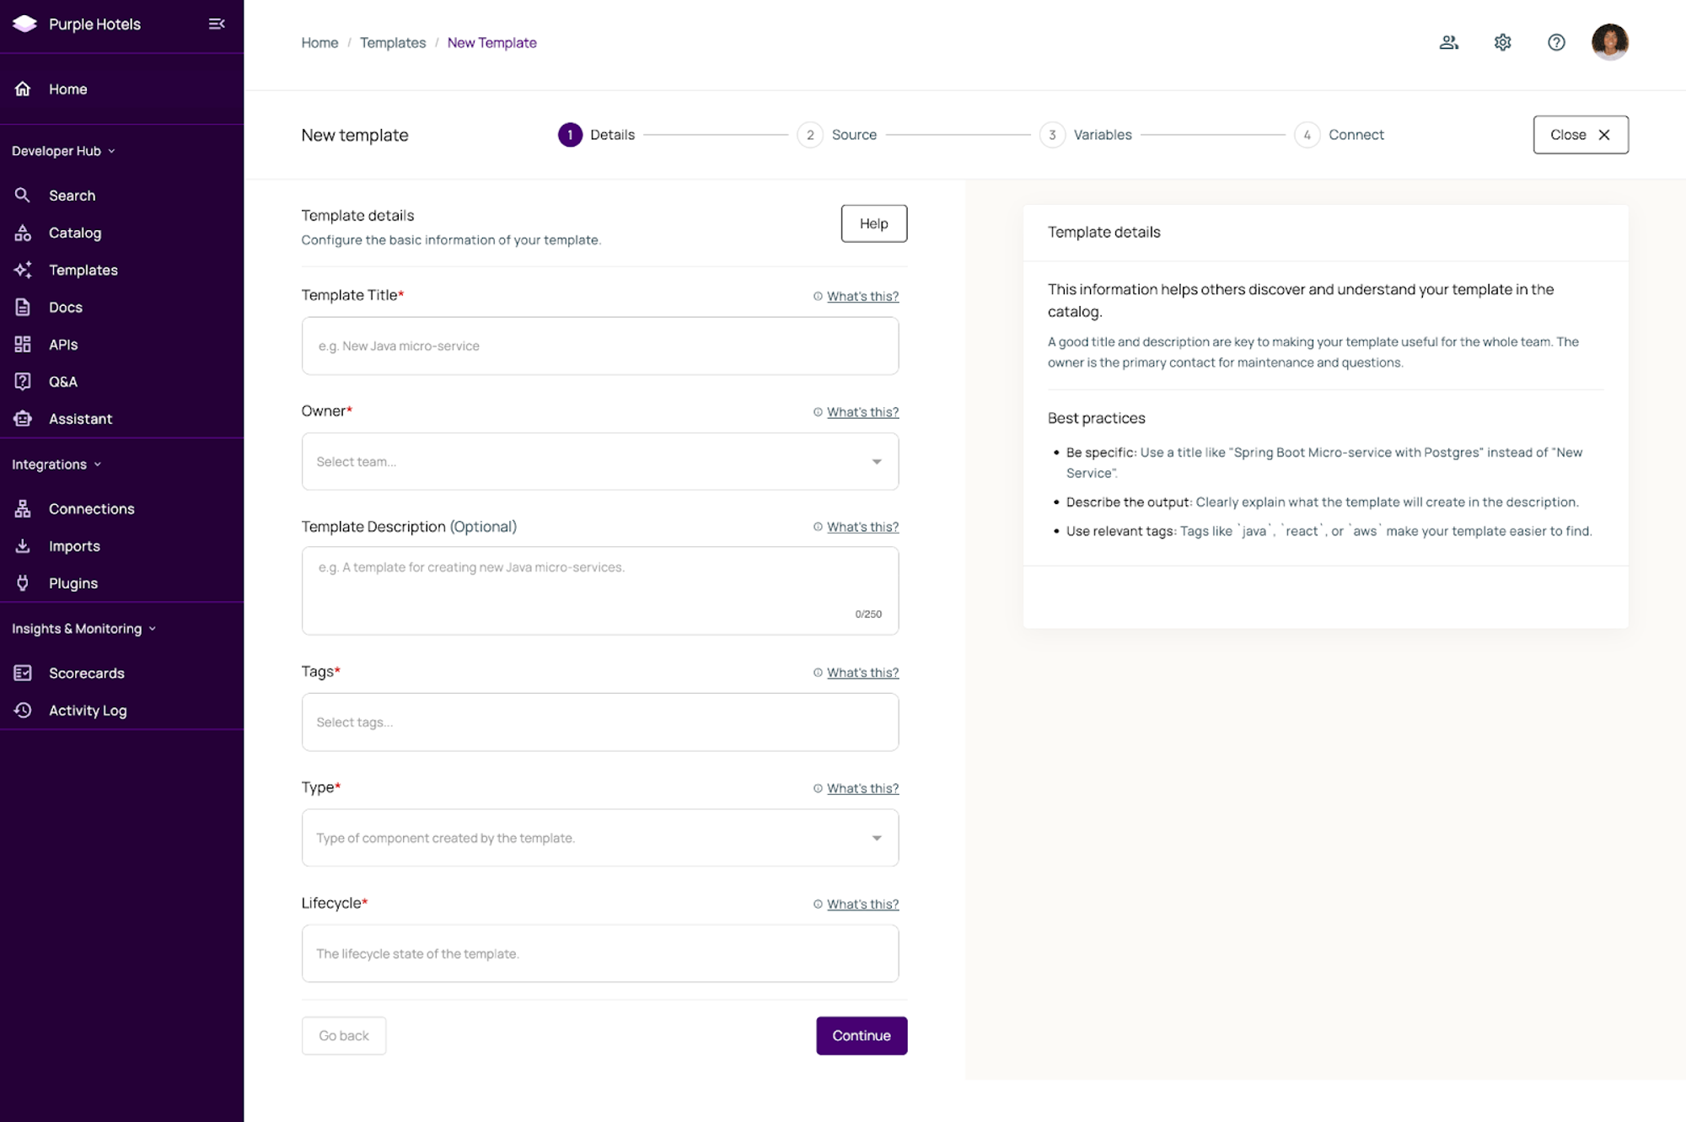Open Search in the sidebar menu
Screen dimensions: 1686x1122
121,195
